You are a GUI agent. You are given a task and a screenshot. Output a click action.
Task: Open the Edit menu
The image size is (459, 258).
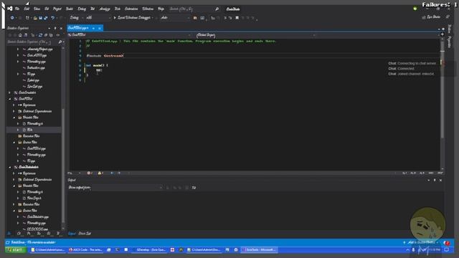pyautogui.click(x=27, y=9)
